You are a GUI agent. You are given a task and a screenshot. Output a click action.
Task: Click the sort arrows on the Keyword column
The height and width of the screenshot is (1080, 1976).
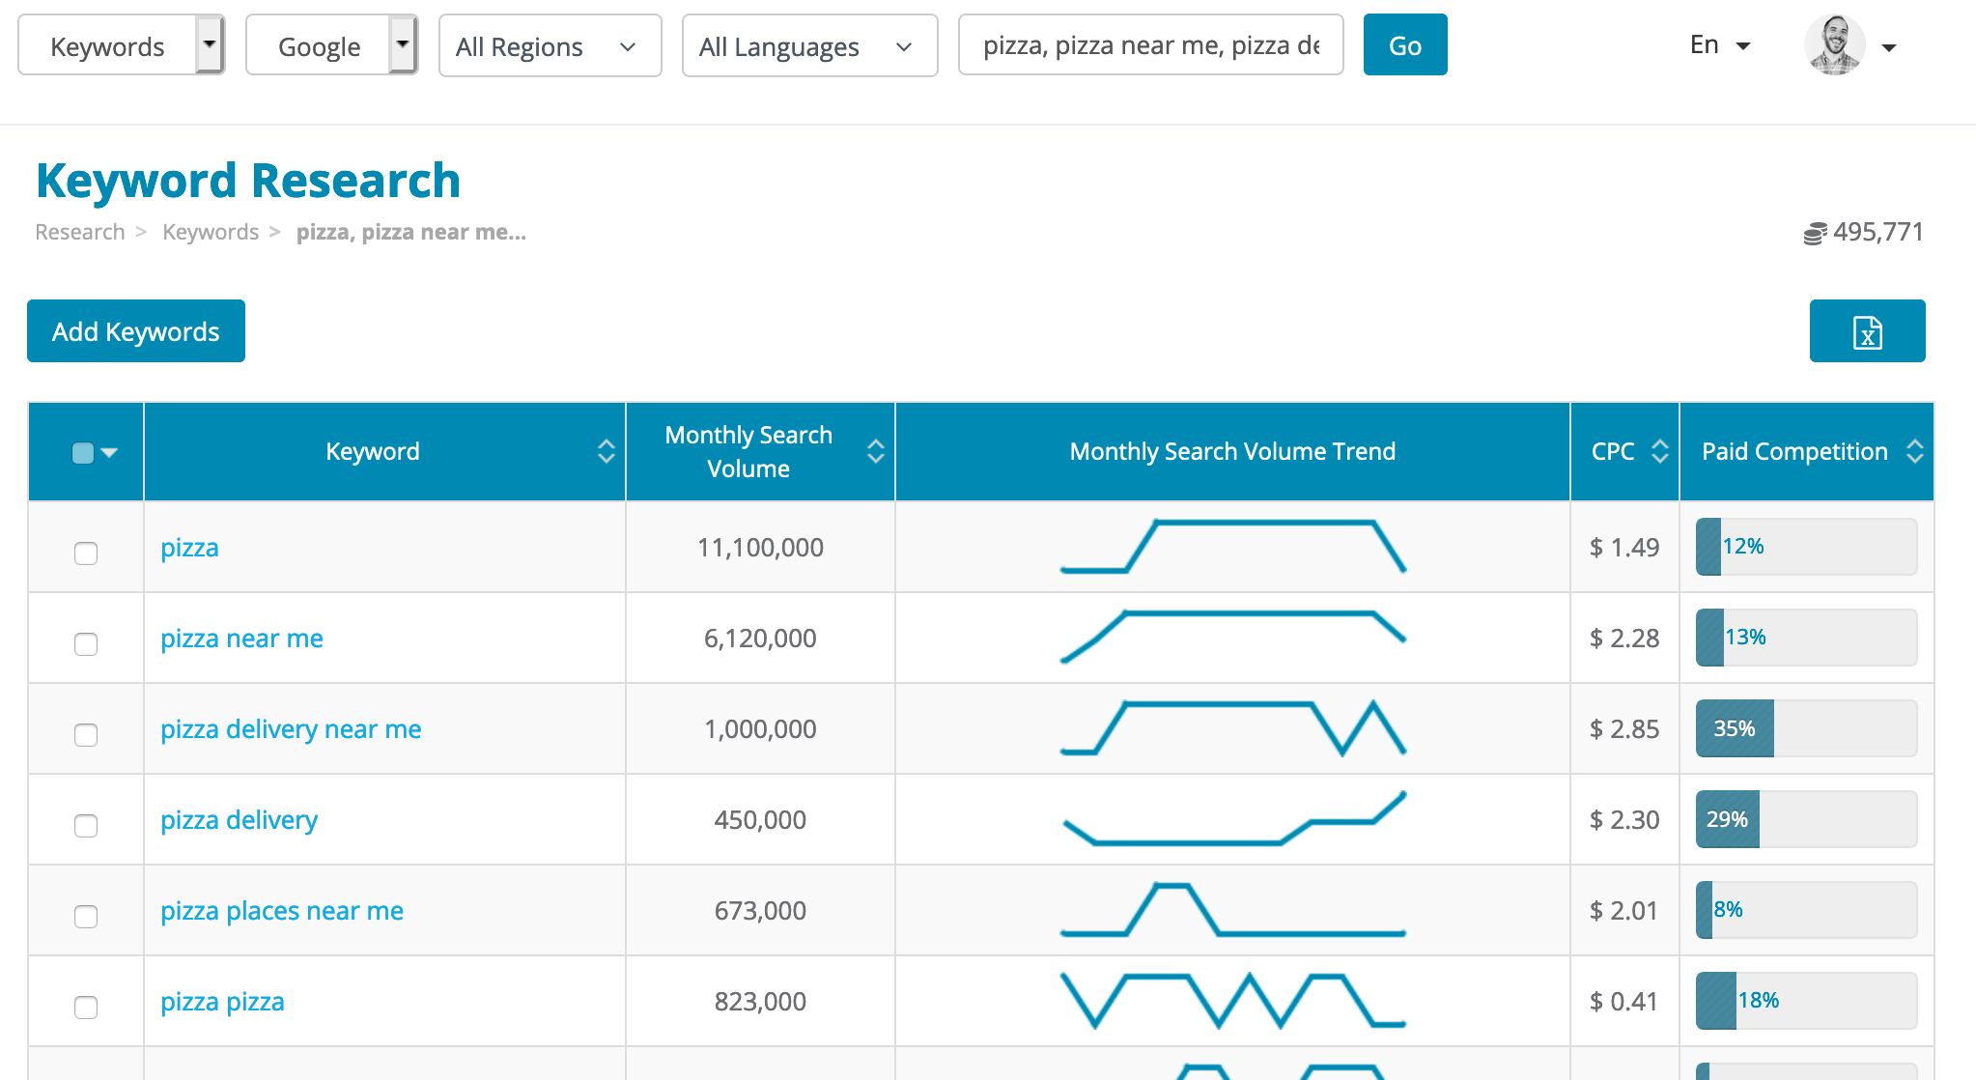tap(606, 451)
